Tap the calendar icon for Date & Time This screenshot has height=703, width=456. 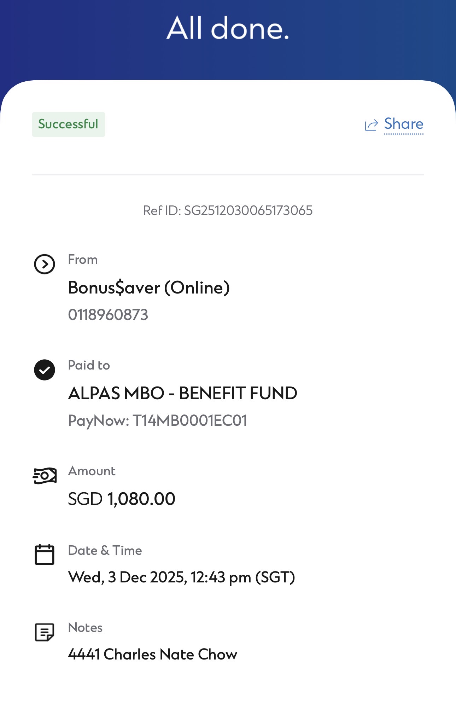click(45, 554)
